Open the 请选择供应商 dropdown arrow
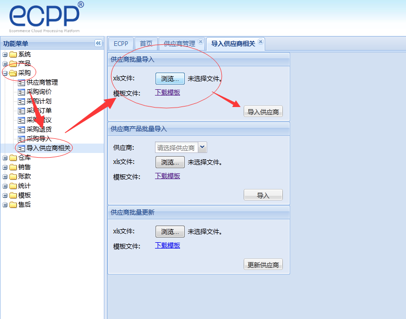Image resolution: width=406 pixels, height=319 pixels. pyautogui.click(x=202, y=147)
